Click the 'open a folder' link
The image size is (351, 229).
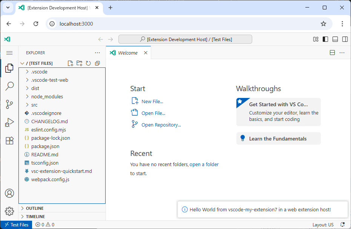point(204,164)
